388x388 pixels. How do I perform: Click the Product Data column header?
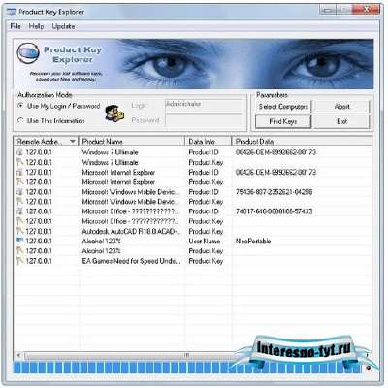point(303,142)
